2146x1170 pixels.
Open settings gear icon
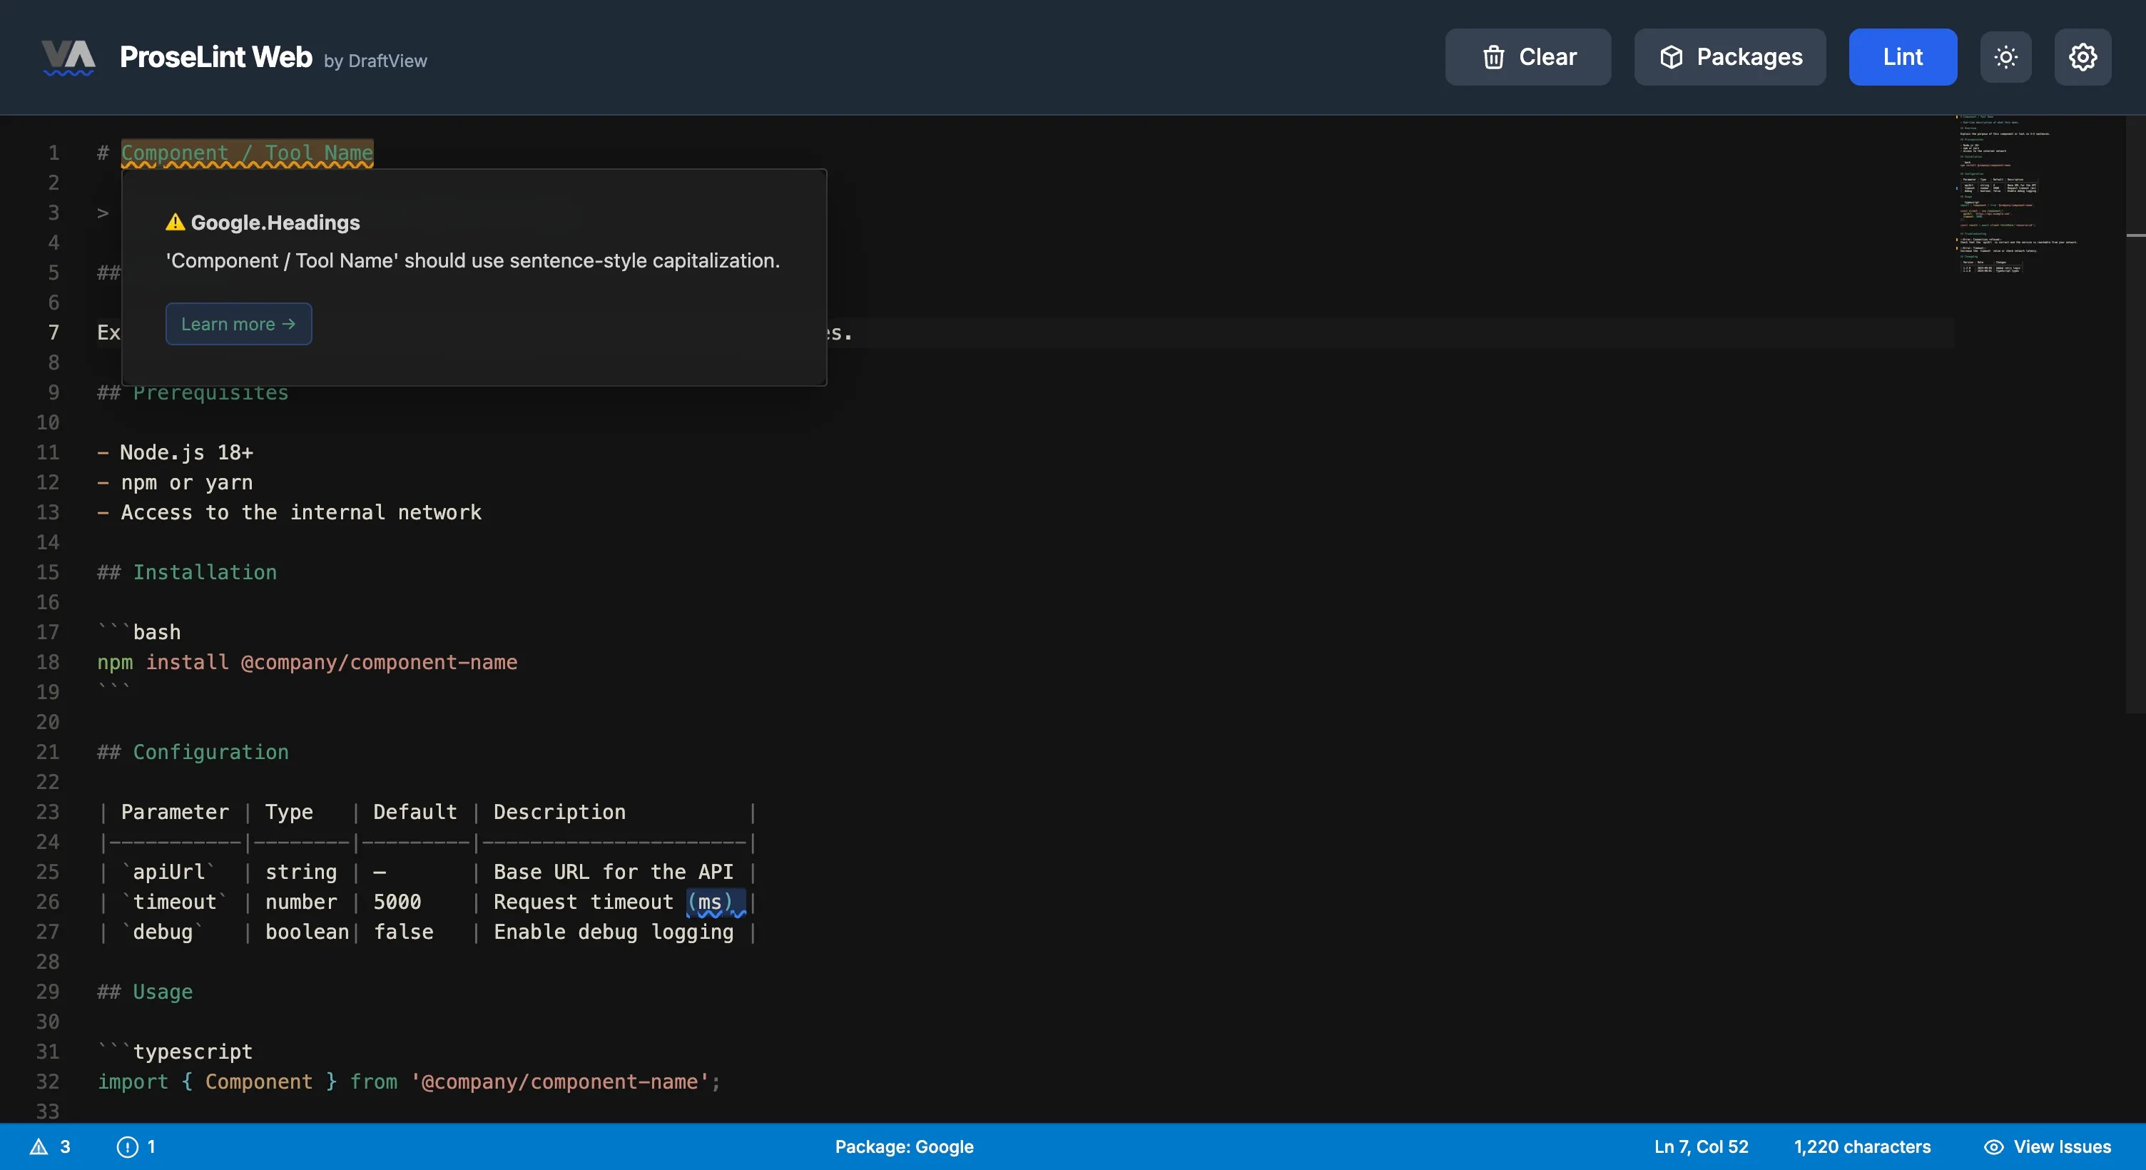(2083, 56)
